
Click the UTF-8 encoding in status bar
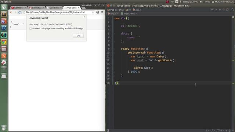tap(220, 131)
